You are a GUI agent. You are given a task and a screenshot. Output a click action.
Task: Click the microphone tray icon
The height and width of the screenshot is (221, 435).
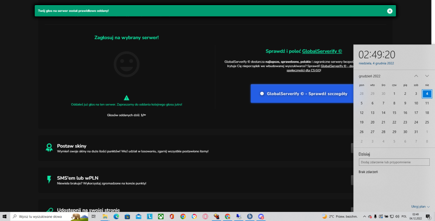(375, 217)
